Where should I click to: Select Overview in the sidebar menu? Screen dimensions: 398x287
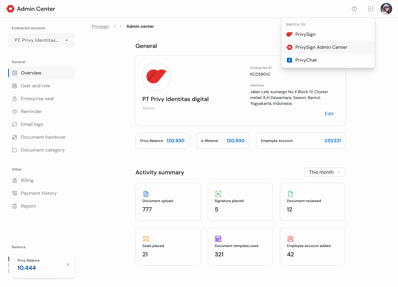[41, 73]
